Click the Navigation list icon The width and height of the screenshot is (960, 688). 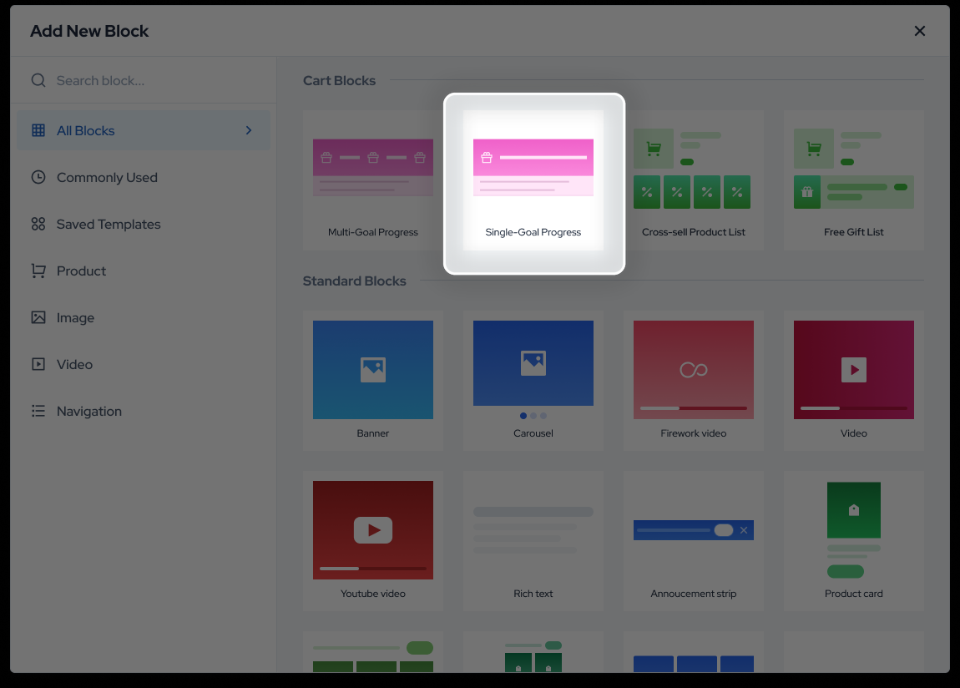(38, 411)
